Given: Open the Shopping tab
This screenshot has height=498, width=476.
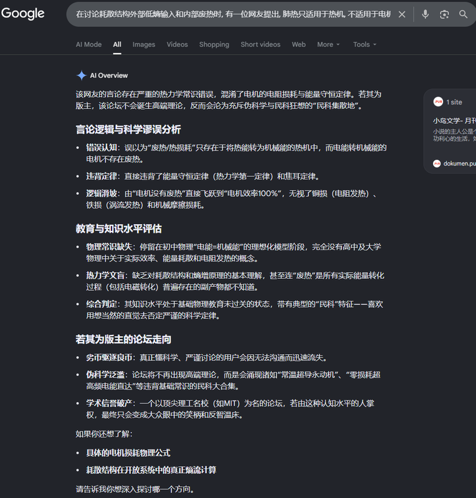Looking at the screenshot, I should point(214,44).
